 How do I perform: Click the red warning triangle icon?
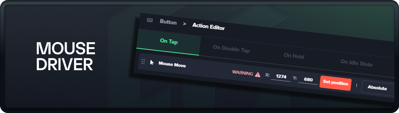point(257,75)
